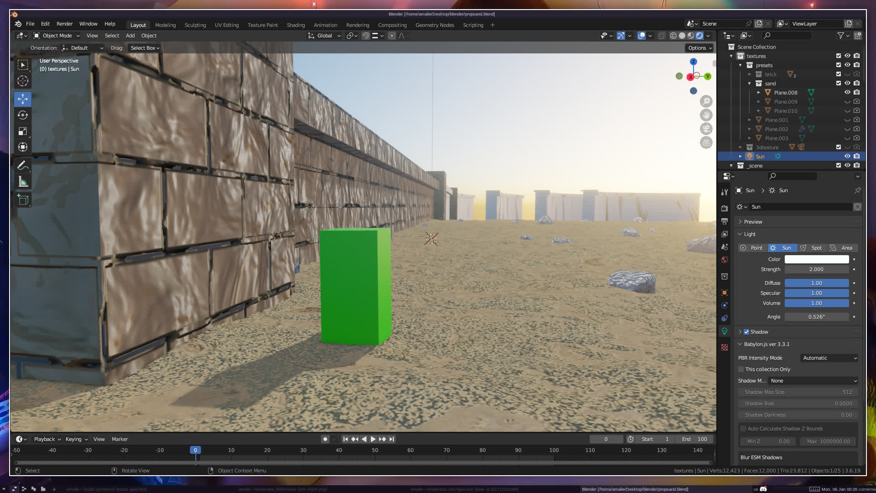
Task: Expand the Preview panel
Action: pyautogui.click(x=753, y=222)
